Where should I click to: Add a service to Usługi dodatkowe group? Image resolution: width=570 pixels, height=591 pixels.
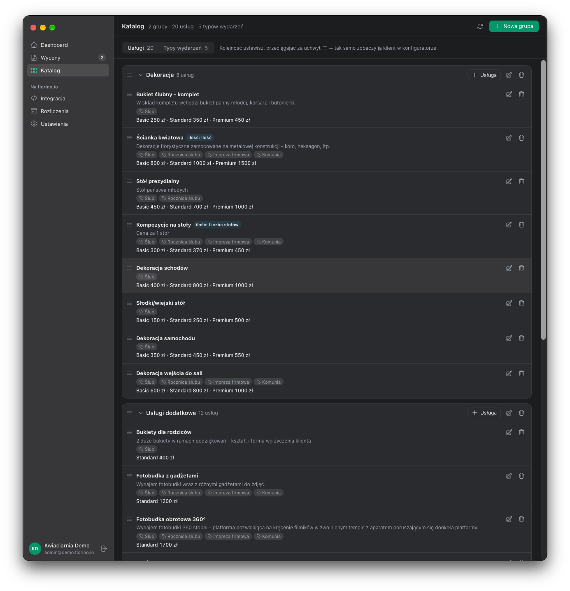coord(484,413)
